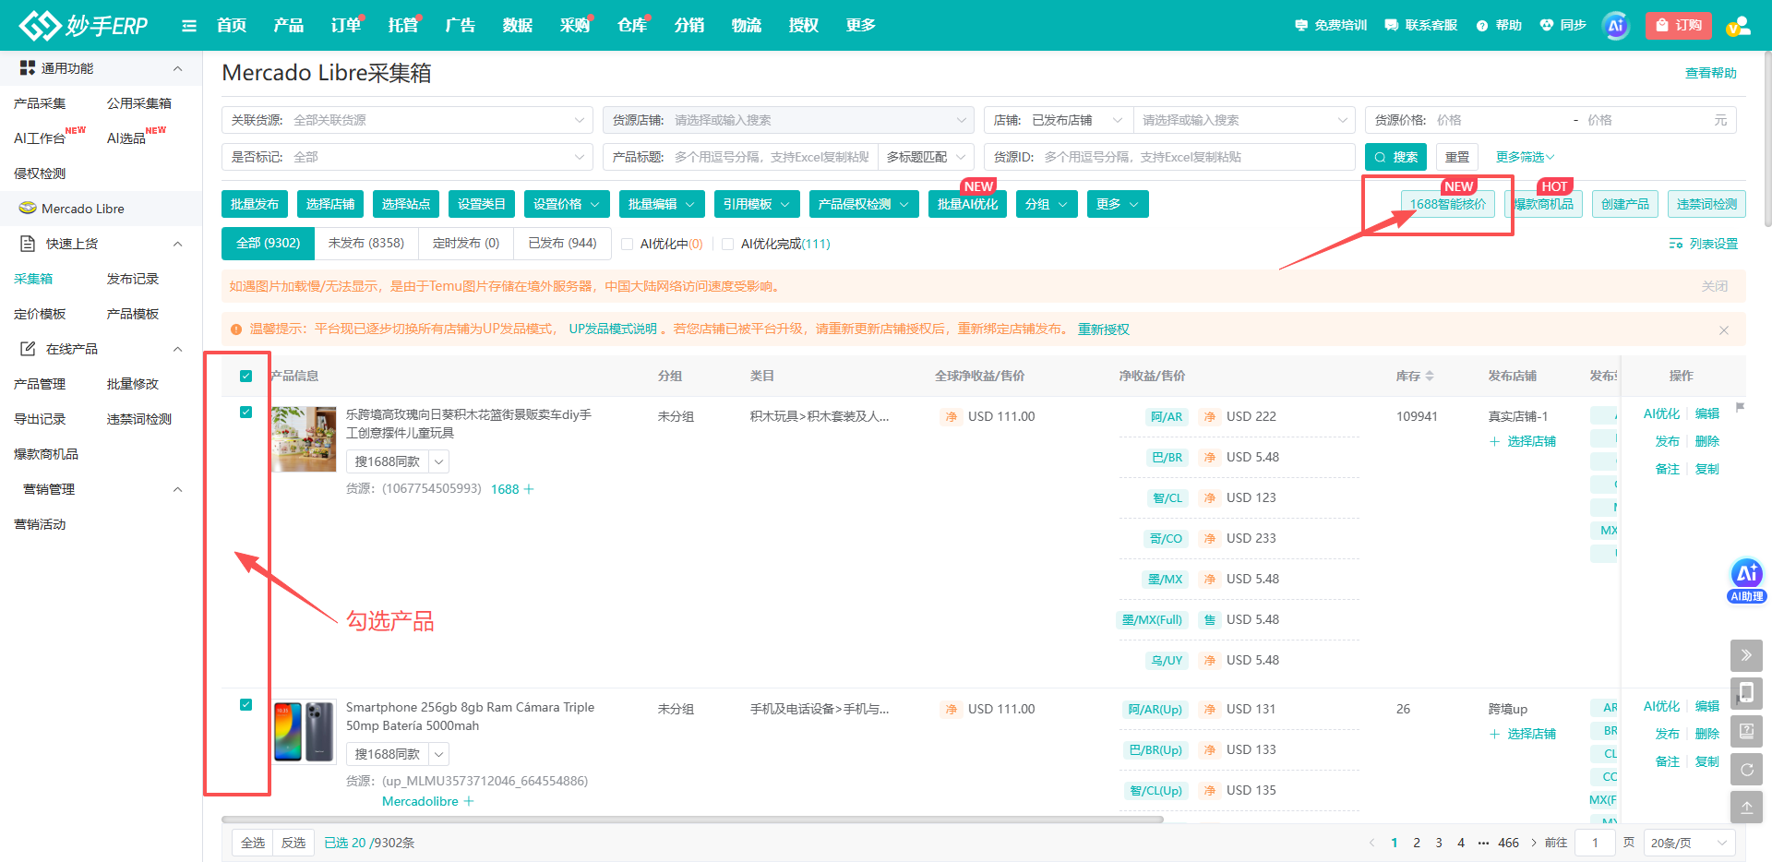Switch to the 定时发布 (0) tab
Screen dimensions: 1772x862
(x=466, y=244)
